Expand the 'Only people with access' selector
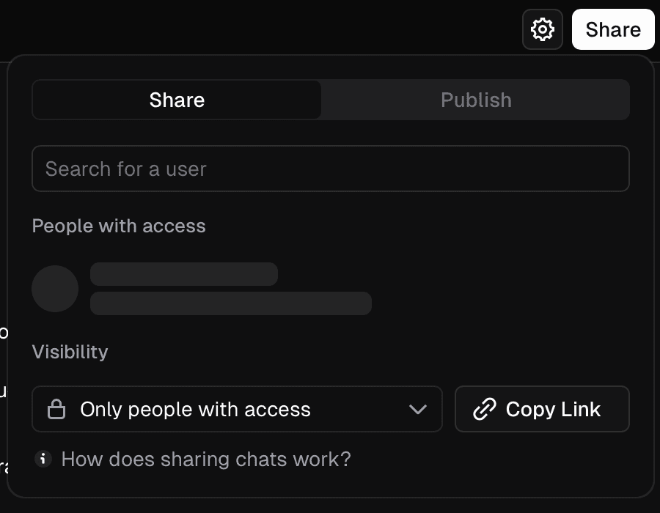660x513 pixels. 238,409
